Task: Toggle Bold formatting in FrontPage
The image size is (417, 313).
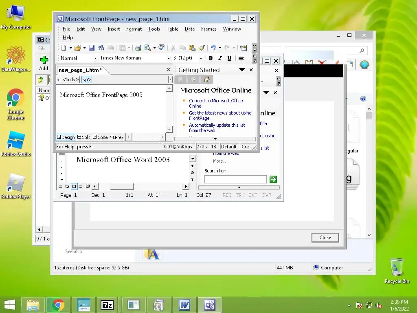Action: (211, 58)
